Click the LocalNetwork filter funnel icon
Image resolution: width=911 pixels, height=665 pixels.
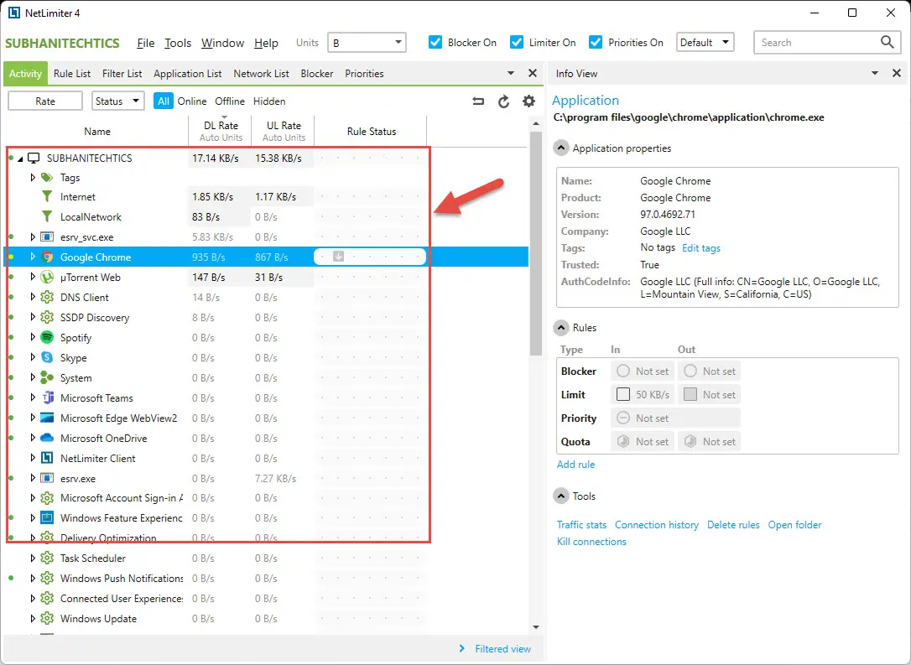coord(47,216)
